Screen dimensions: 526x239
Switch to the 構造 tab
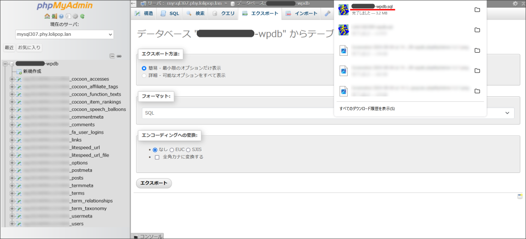point(144,14)
